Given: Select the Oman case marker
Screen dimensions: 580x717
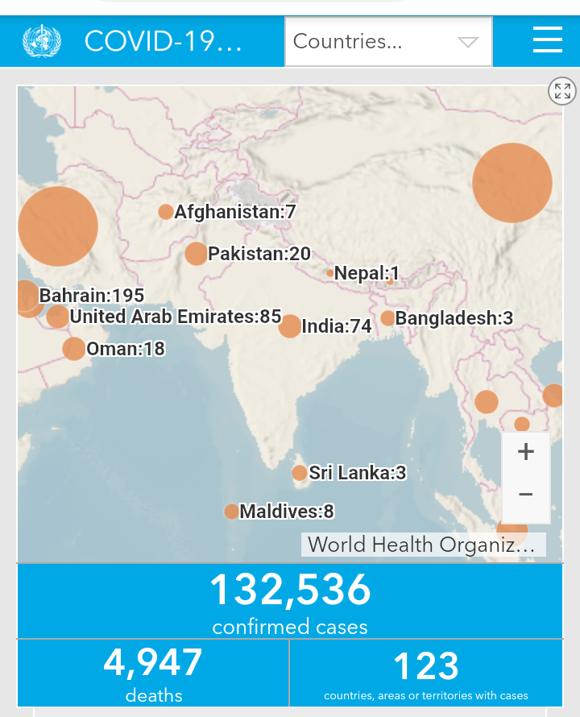Looking at the screenshot, I should pyautogui.click(x=73, y=349).
